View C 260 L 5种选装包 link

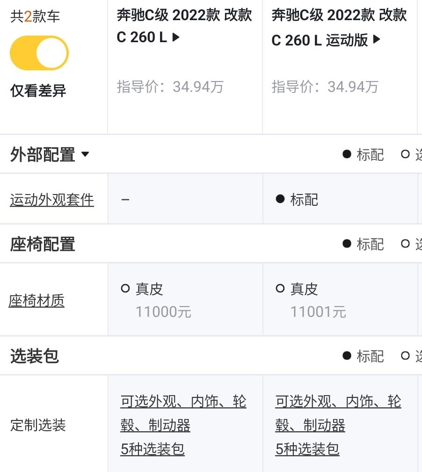coord(153,449)
